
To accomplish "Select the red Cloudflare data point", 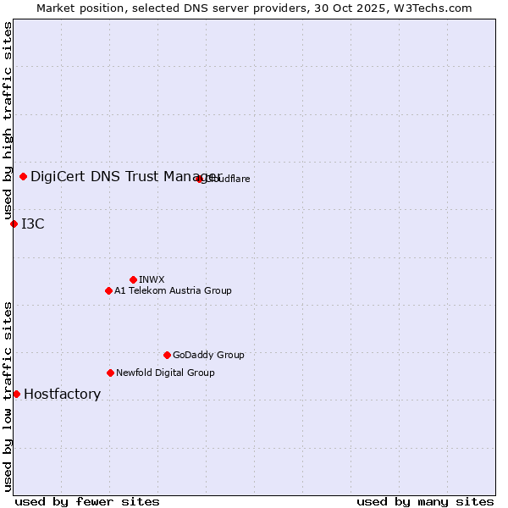I will pyautogui.click(x=200, y=179).
